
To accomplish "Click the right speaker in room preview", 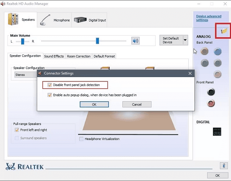I will click(150, 68).
